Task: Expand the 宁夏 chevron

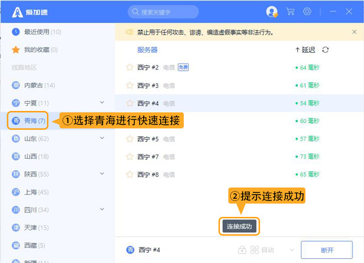Action: coord(102,102)
